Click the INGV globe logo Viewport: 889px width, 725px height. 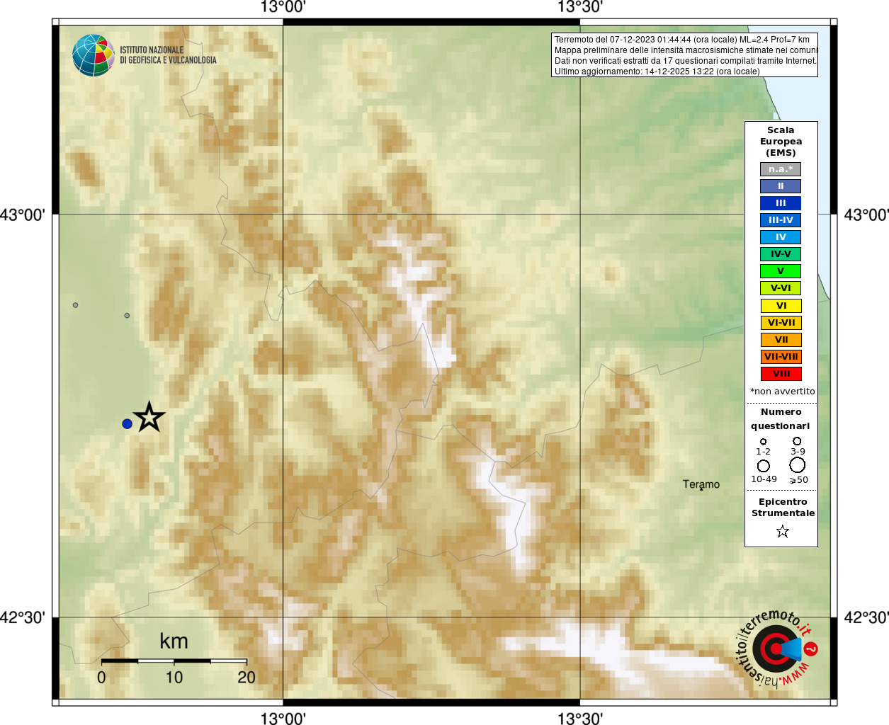[x=94, y=55]
